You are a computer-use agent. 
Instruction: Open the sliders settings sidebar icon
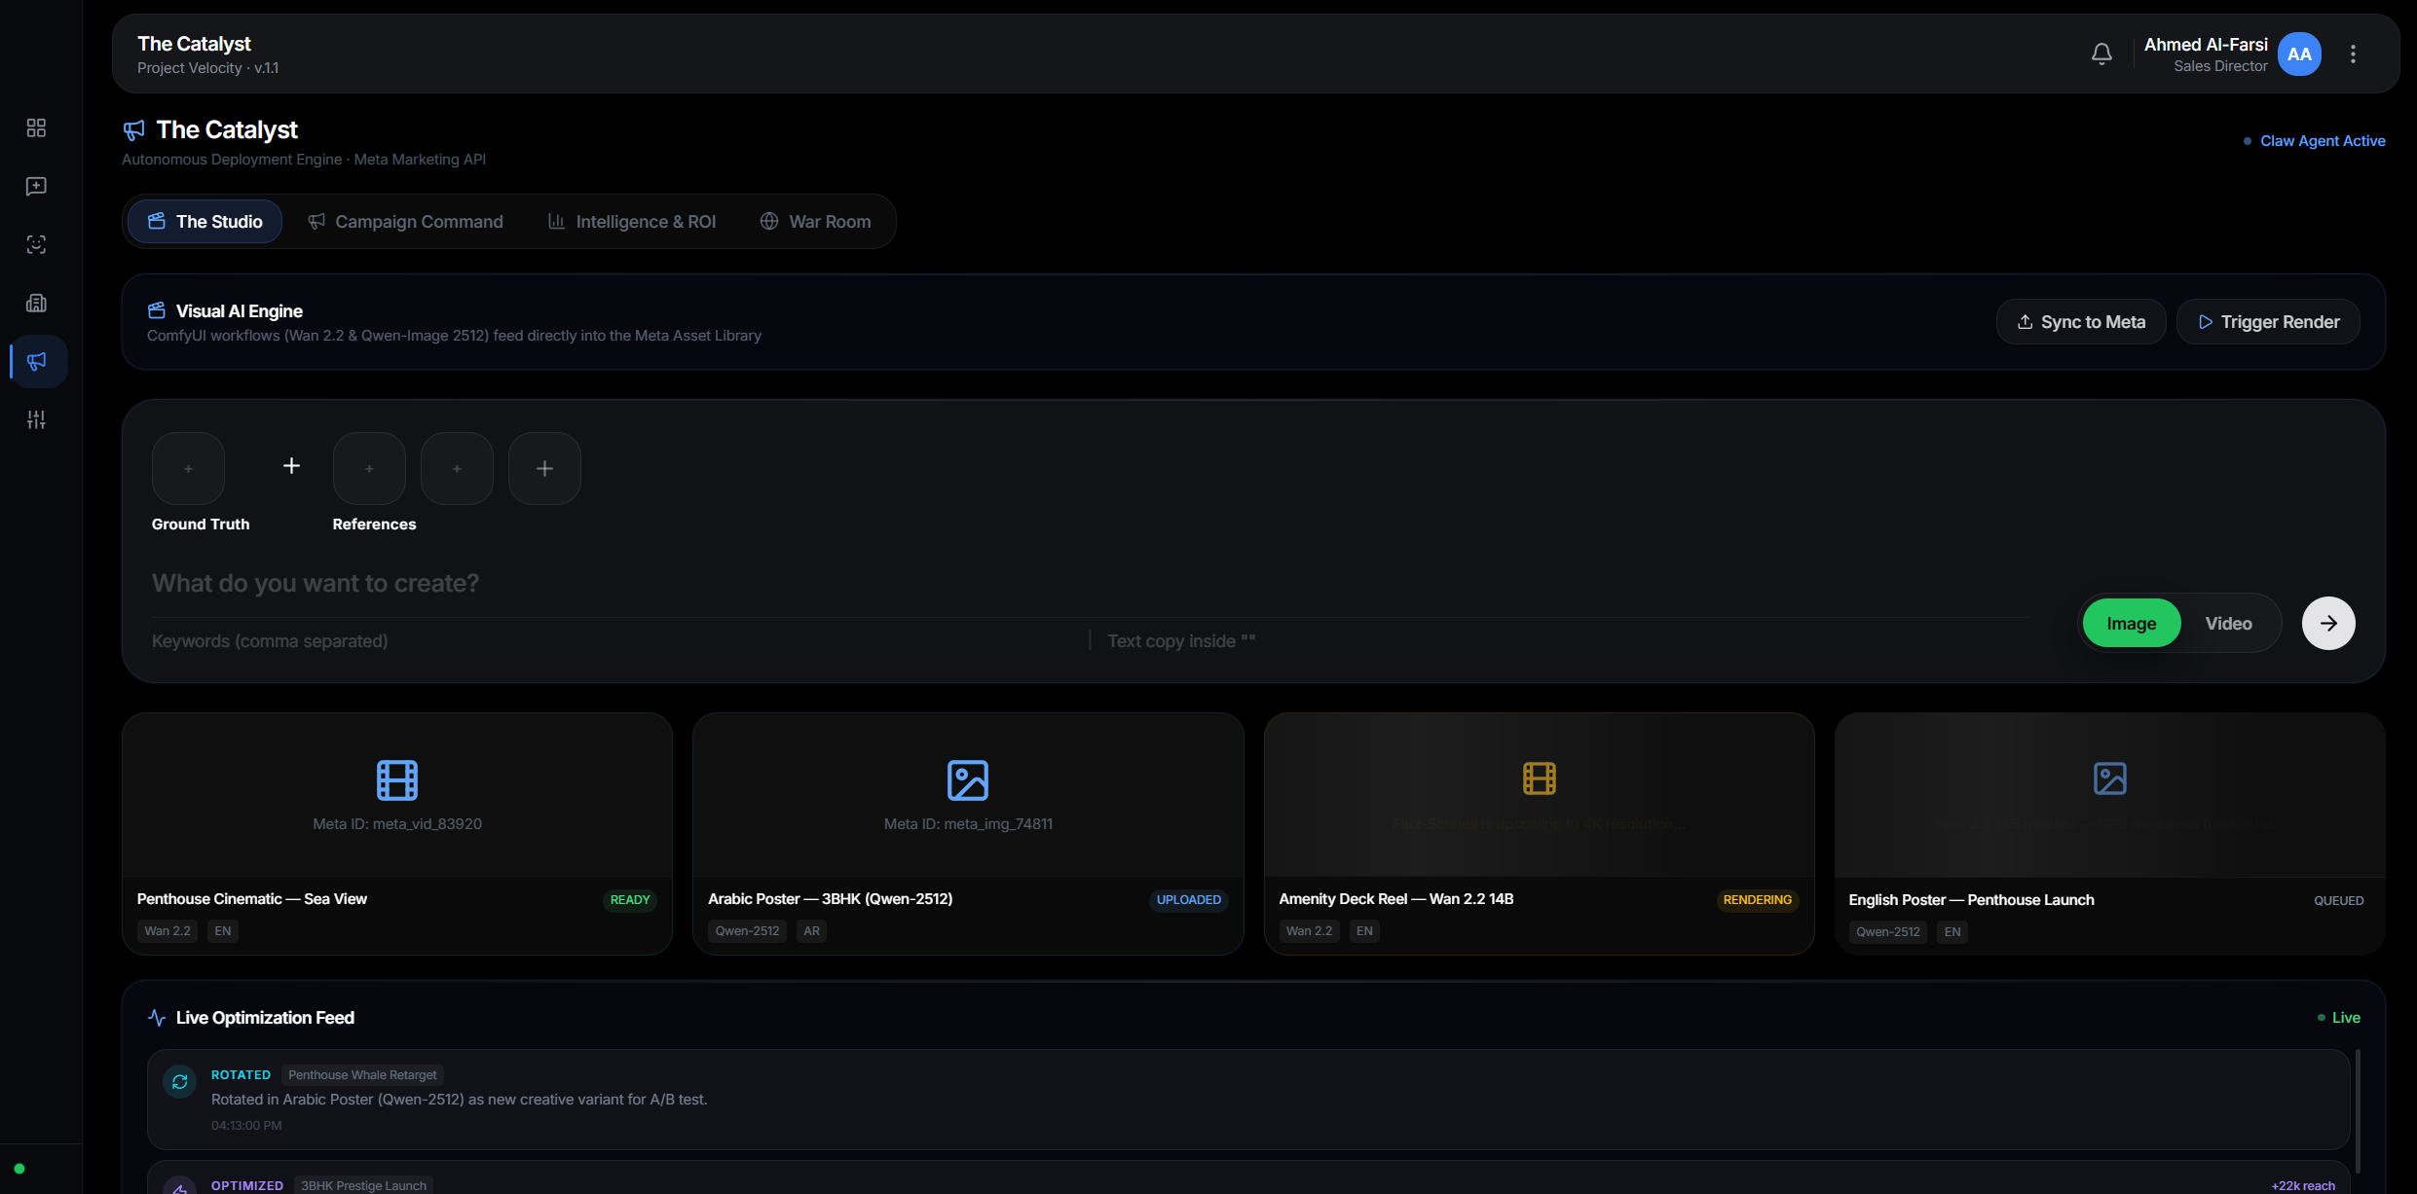pyautogui.click(x=36, y=419)
